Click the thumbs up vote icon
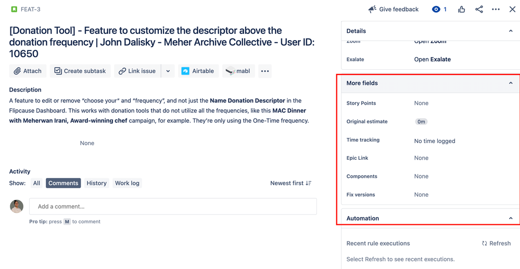The image size is (520, 269). (x=461, y=9)
